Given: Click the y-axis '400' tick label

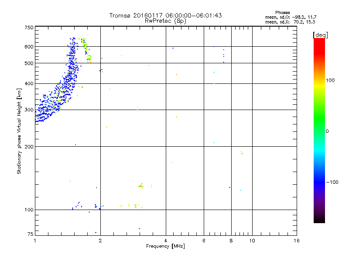Looking at the screenshot, I should tap(29, 83).
